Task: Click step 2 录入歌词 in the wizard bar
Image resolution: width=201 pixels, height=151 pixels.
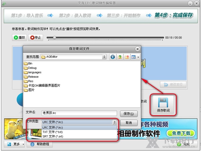Action: coord(75,16)
